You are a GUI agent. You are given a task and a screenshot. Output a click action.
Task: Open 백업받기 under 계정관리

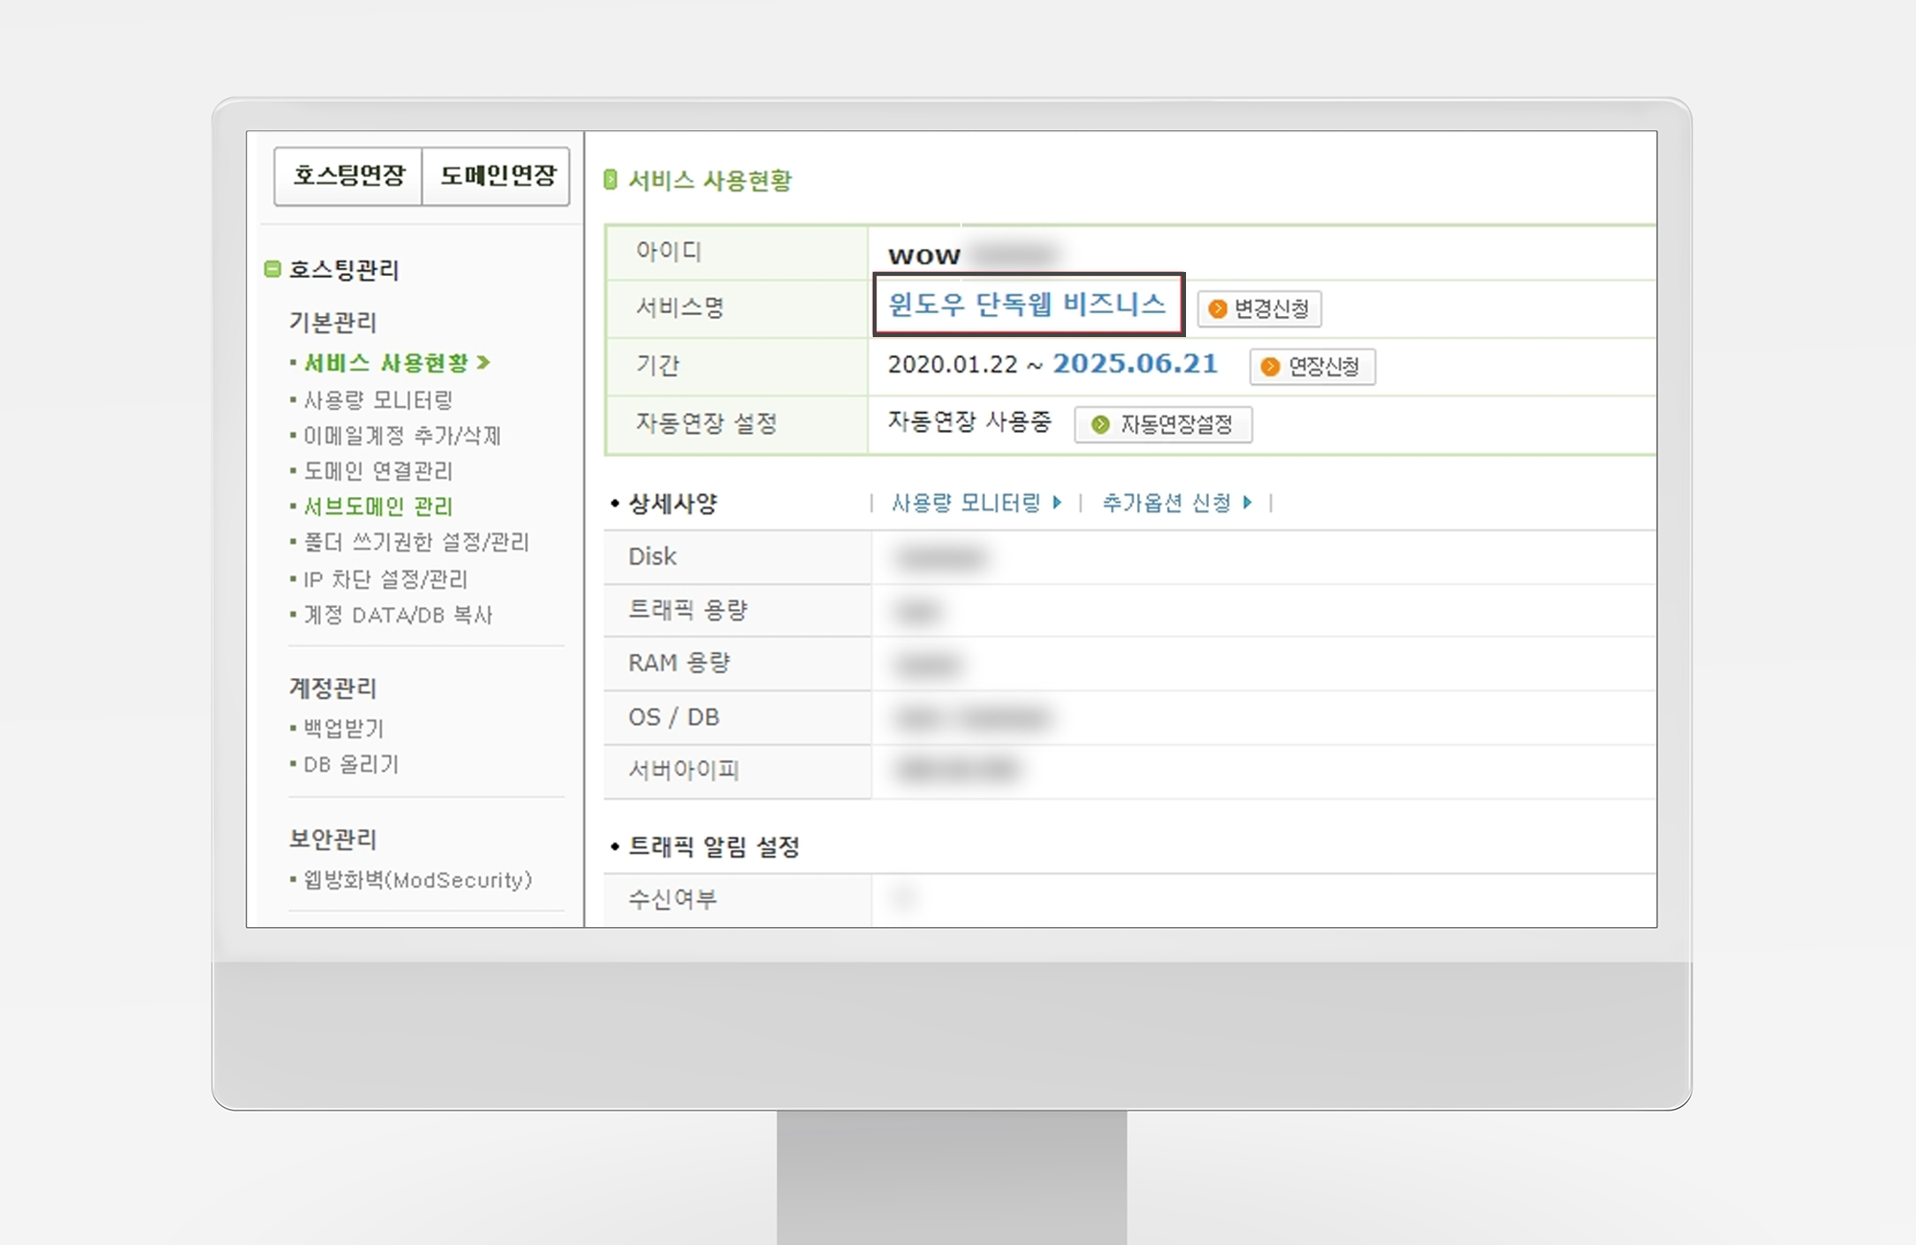tap(344, 729)
